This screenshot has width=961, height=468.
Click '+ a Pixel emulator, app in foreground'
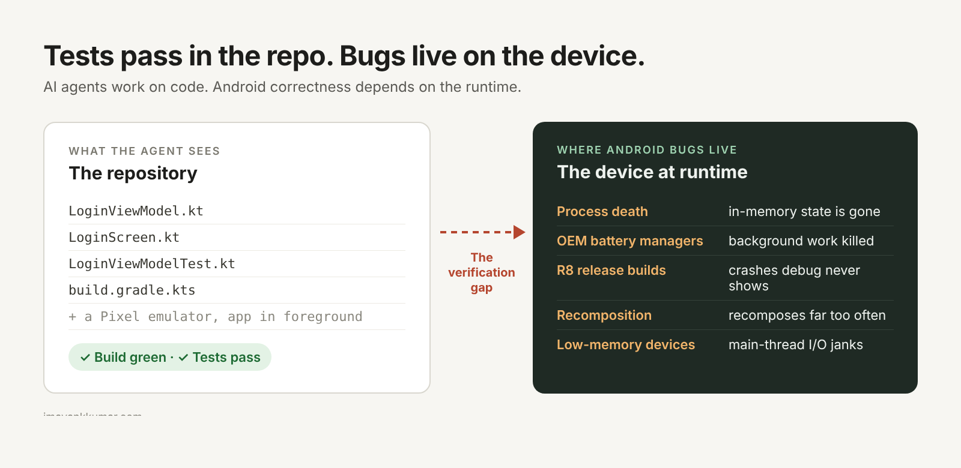coord(216,317)
